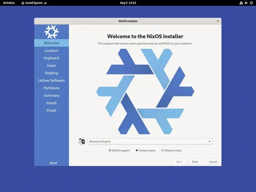The image size is (256, 192).
Task: Open the Release notes link
Action: 172,150
